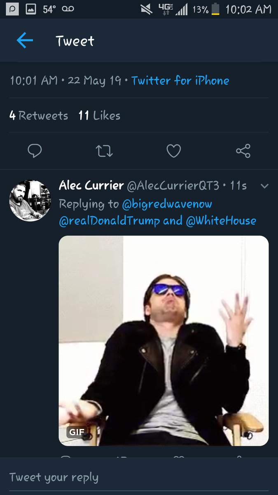Tap the retweet arrows icon
The width and height of the screenshot is (278, 495).
coord(104,151)
